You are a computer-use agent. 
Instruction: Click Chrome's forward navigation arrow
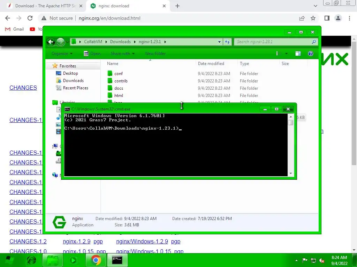pyautogui.click(x=19, y=18)
